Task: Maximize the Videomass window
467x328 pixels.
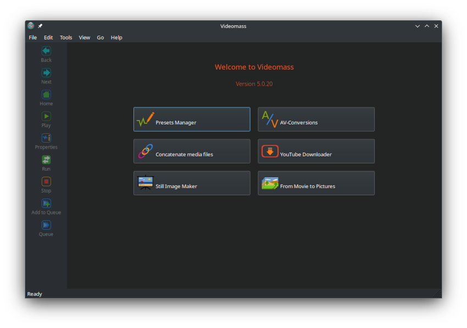Action: [x=427, y=26]
